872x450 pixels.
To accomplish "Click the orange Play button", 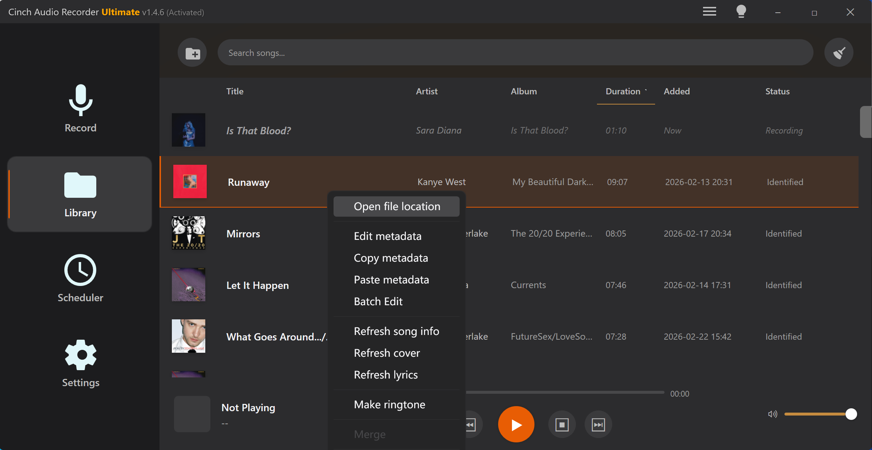I will (516, 424).
